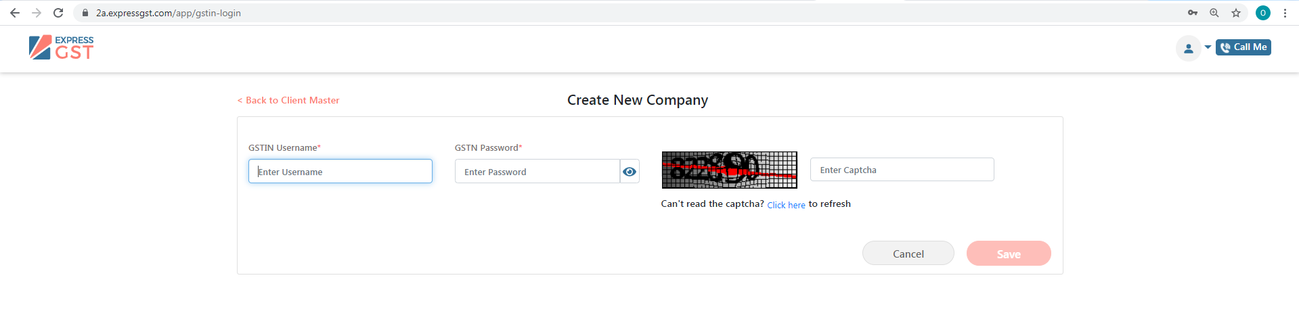Screen dimensions: 1299x309
Task: Click the user account avatar icon
Action: click(x=1189, y=48)
